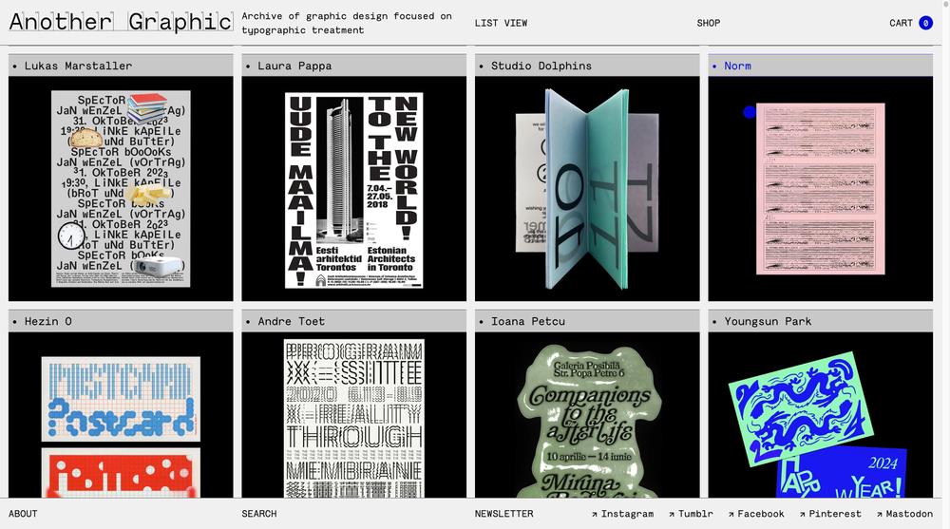
Task: Open the CART link
Action: [x=901, y=23]
